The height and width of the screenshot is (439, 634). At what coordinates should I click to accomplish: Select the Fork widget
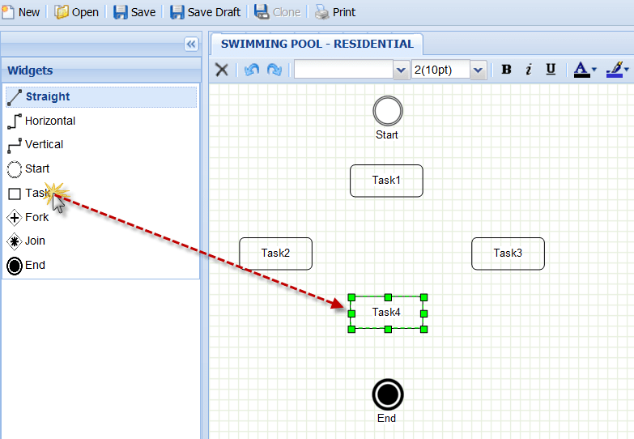tap(36, 217)
